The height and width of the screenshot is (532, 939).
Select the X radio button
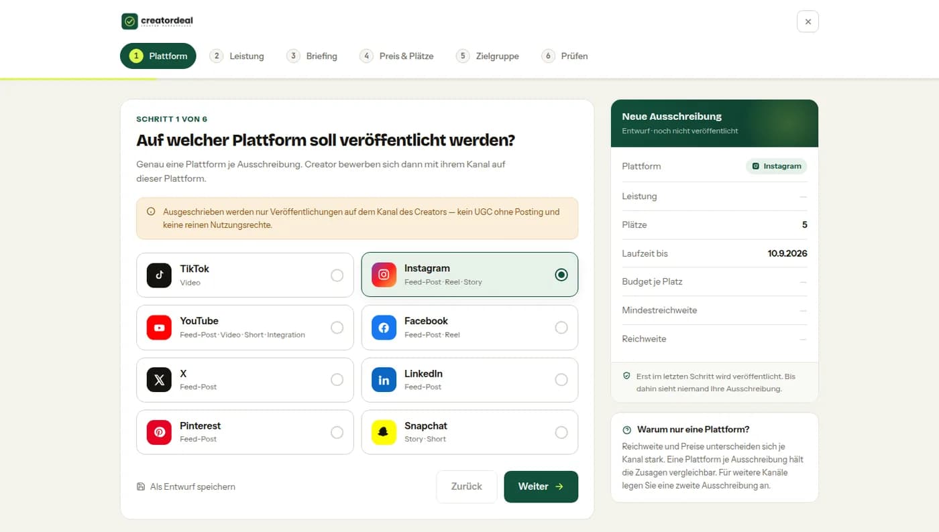(x=337, y=380)
